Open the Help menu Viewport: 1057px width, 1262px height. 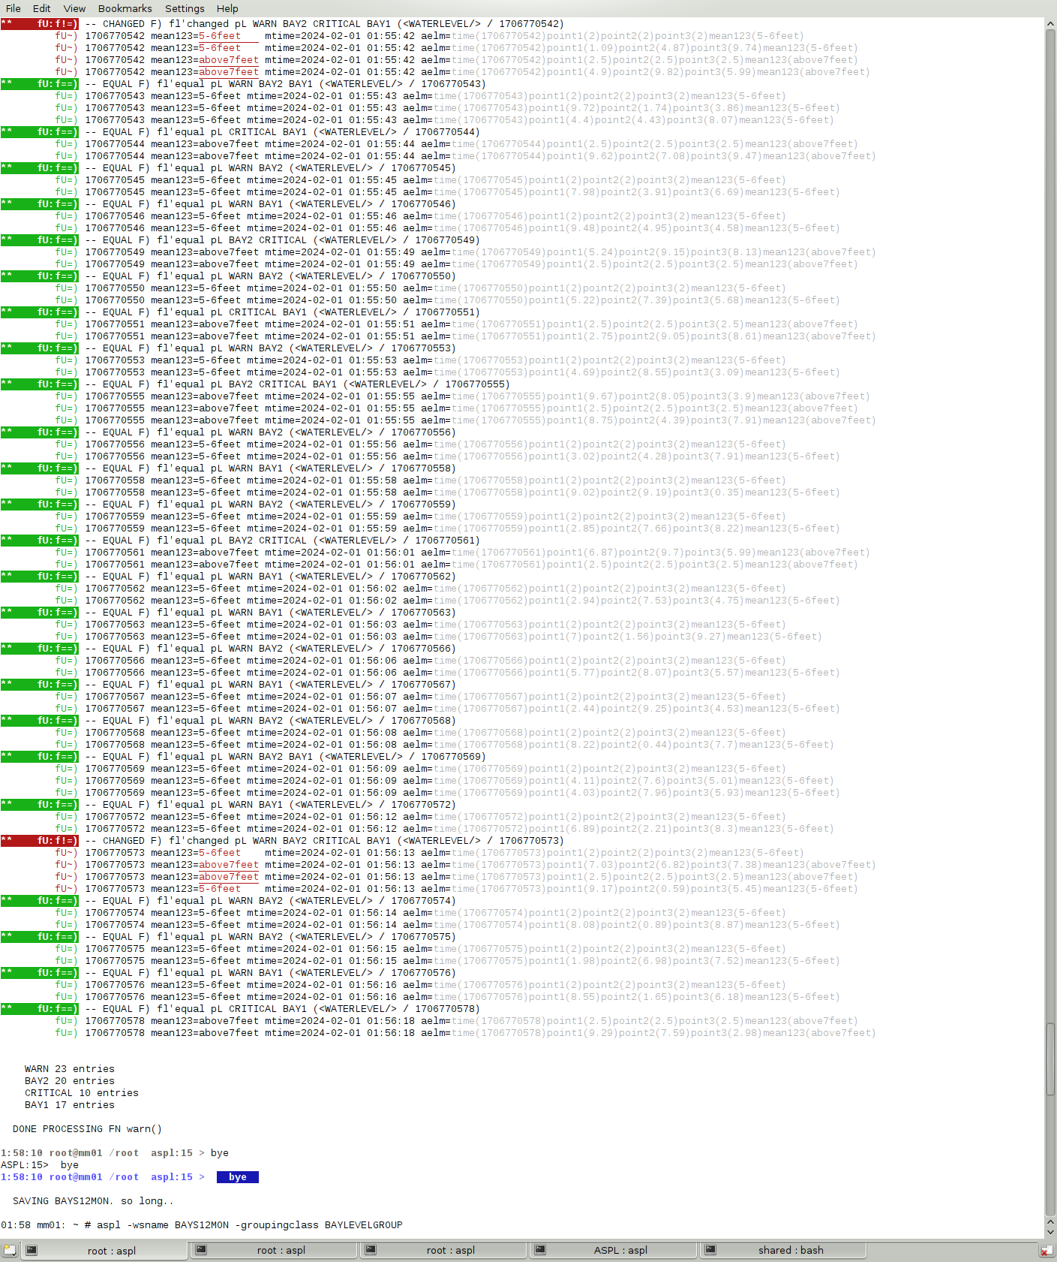click(x=227, y=8)
